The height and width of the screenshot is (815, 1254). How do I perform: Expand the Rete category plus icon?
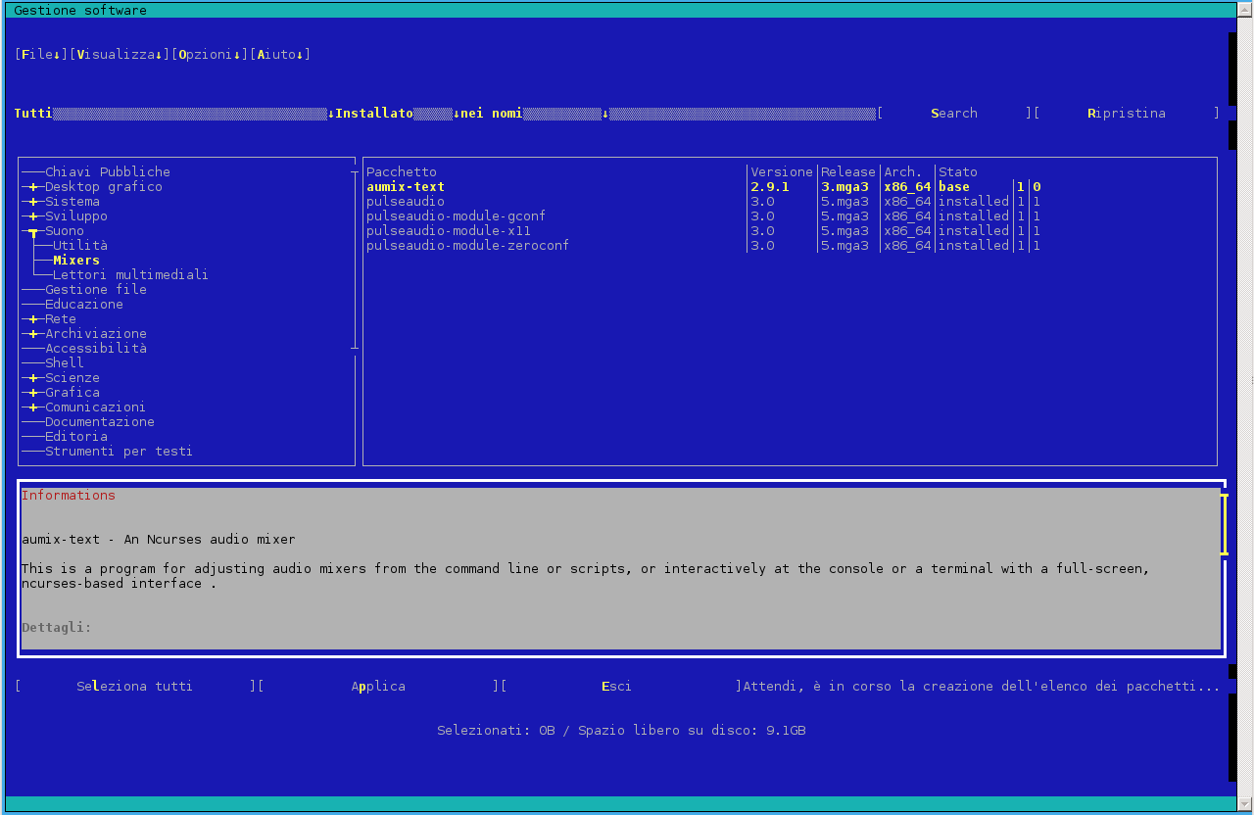(33, 319)
